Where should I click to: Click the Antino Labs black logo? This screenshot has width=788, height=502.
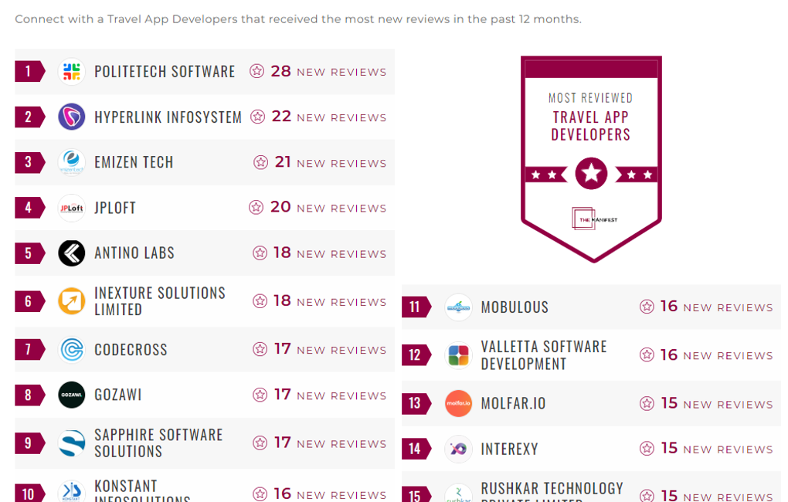point(72,253)
